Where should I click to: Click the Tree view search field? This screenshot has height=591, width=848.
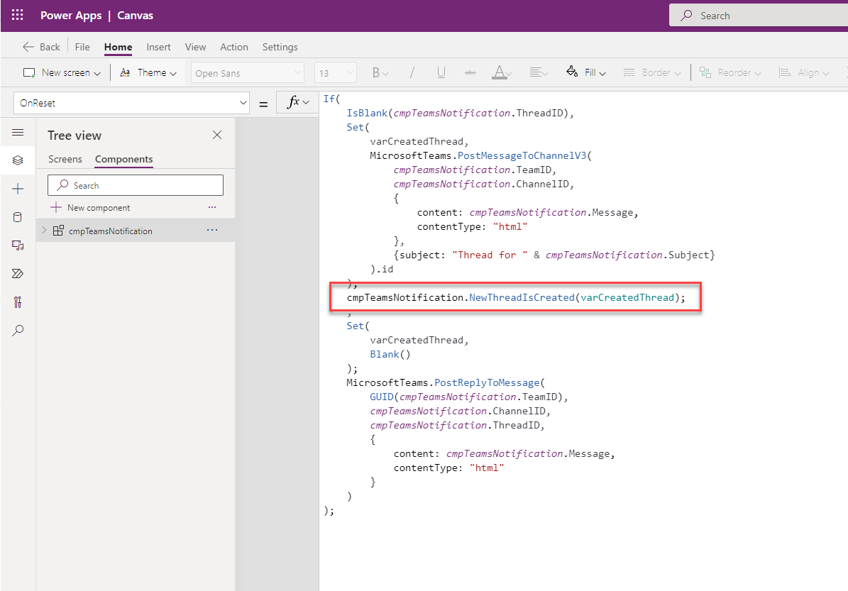(135, 185)
